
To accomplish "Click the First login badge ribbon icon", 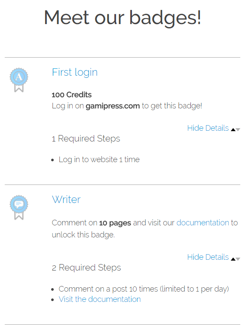I will click(19, 80).
